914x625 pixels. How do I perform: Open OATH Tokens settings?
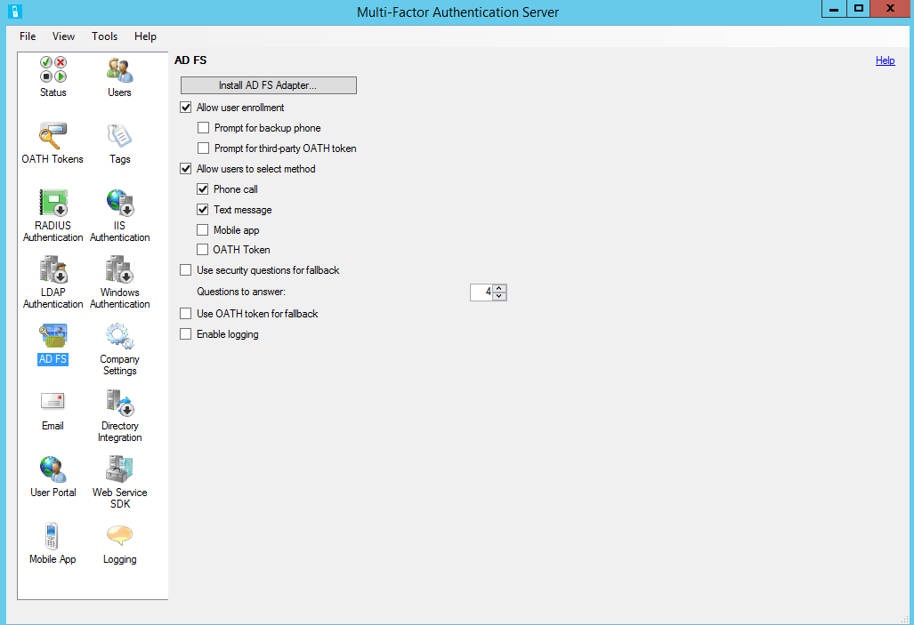click(53, 140)
